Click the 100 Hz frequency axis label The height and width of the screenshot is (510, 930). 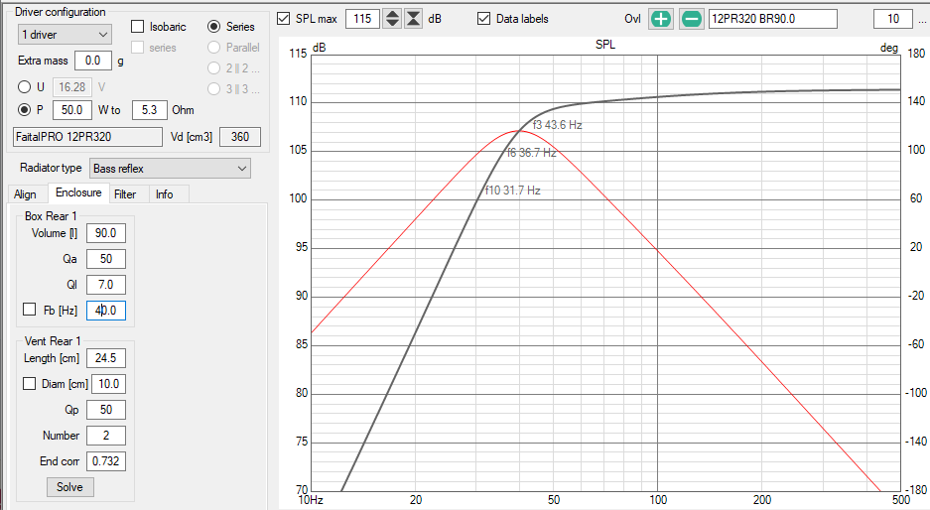coord(658,500)
